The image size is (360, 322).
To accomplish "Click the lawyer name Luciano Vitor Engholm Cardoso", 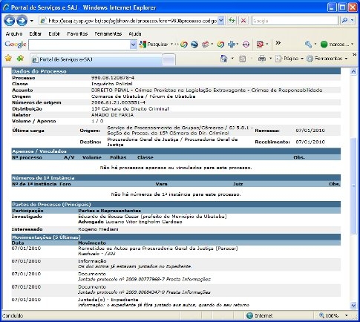I will coord(144,222).
